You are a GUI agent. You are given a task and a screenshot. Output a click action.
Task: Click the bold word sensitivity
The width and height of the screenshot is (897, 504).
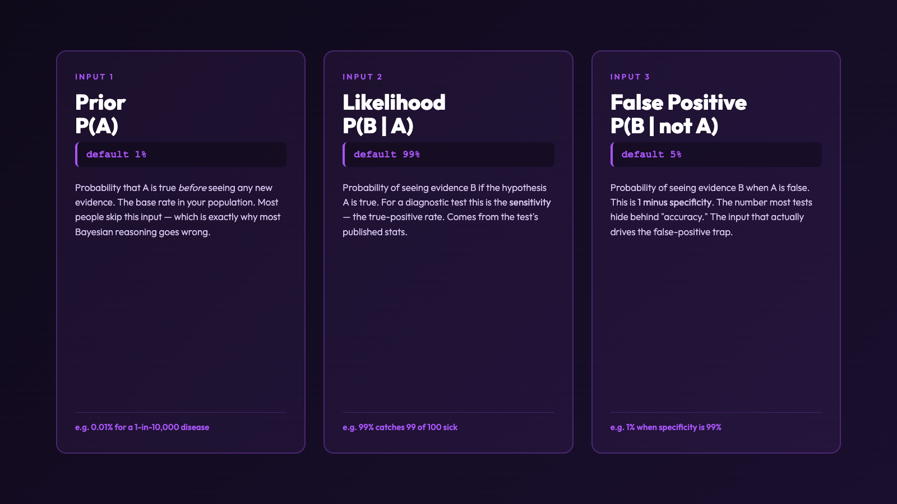click(x=530, y=203)
